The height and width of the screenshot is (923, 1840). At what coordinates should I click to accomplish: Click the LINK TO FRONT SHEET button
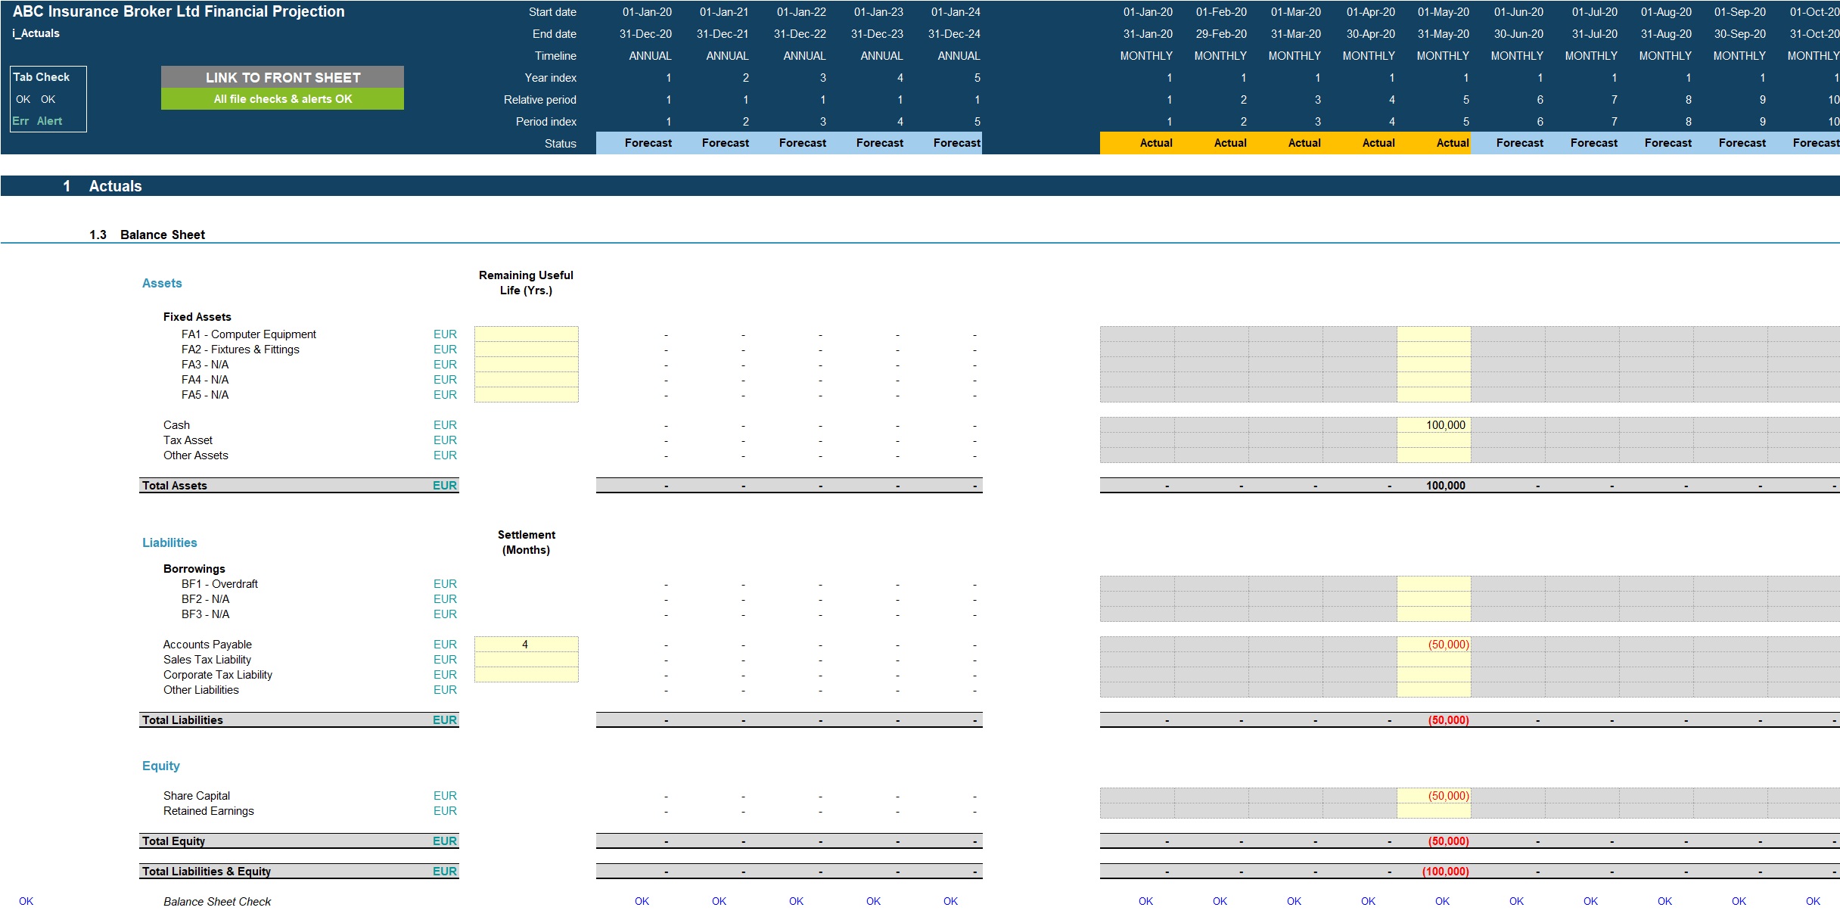pyautogui.click(x=282, y=77)
